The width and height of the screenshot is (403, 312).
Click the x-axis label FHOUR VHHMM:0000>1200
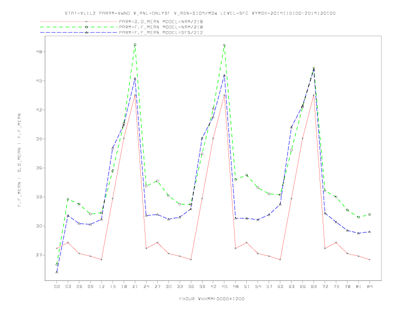[212, 299]
